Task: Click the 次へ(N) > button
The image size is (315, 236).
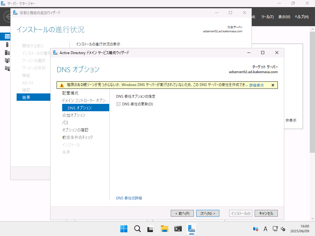Action: pos(208,213)
